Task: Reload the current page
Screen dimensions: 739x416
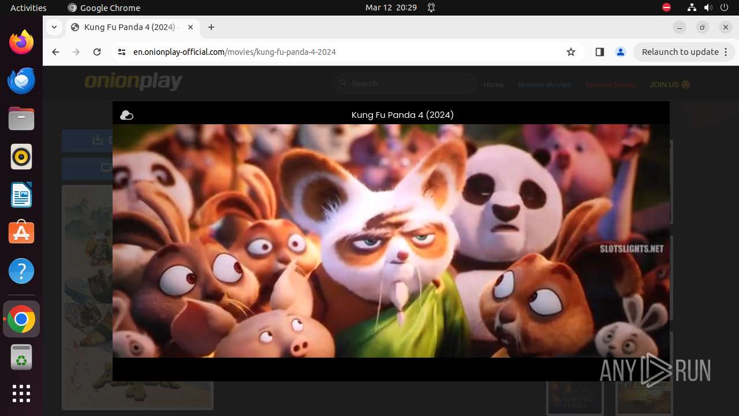Action: click(x=97, y=52)
